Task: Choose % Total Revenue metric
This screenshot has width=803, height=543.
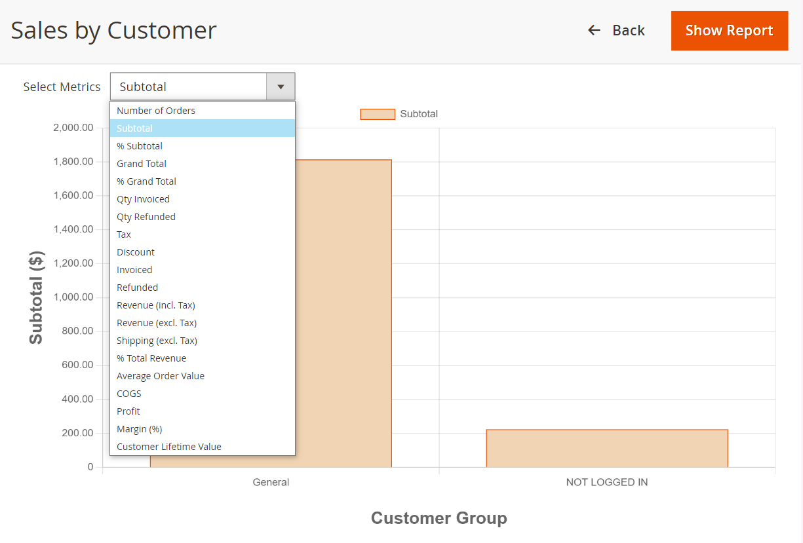Action: (203, 358)
